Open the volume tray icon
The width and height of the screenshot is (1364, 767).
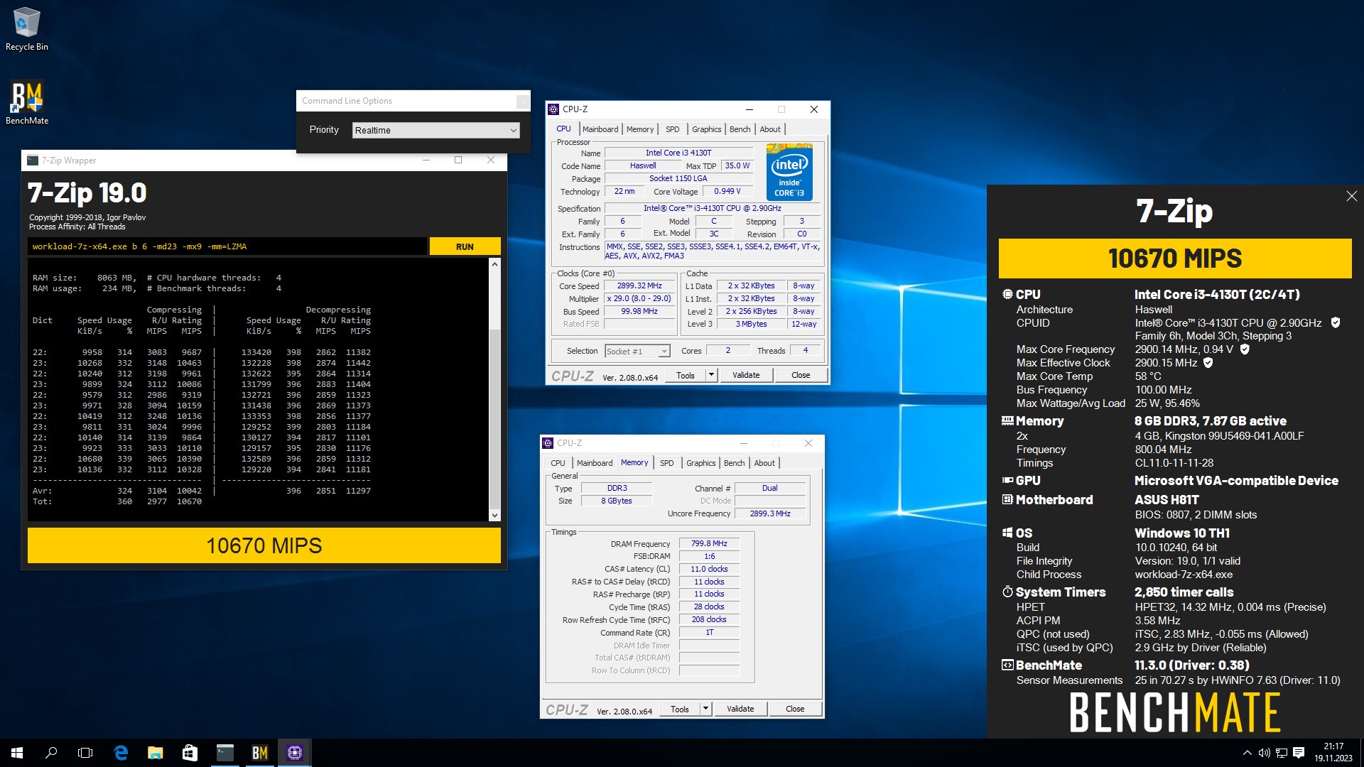[1264, 753]
